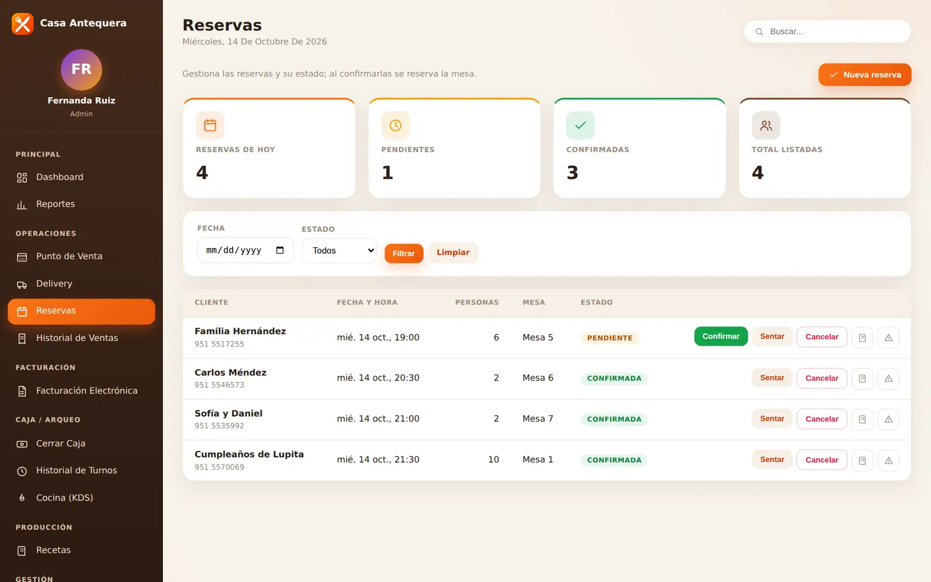Click the warning triangle icon in Familia Hernández row

(x=889, y=338)
